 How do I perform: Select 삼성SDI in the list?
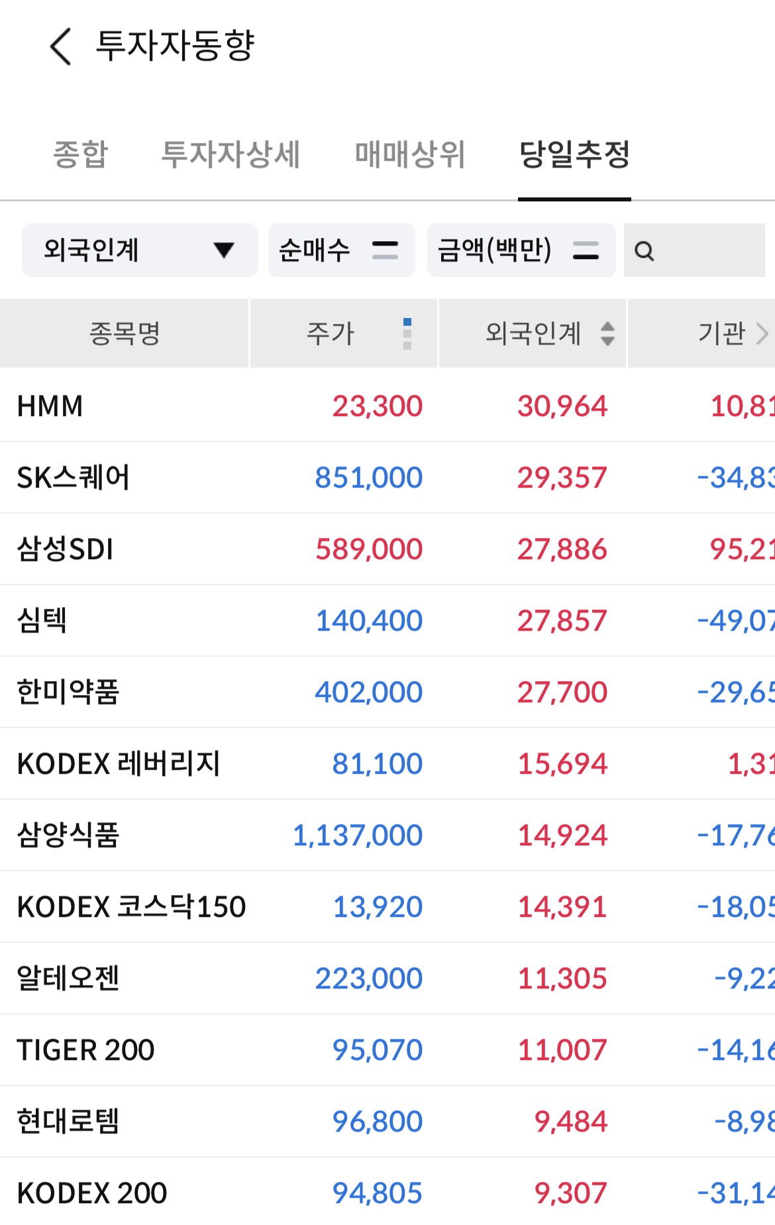387,549
